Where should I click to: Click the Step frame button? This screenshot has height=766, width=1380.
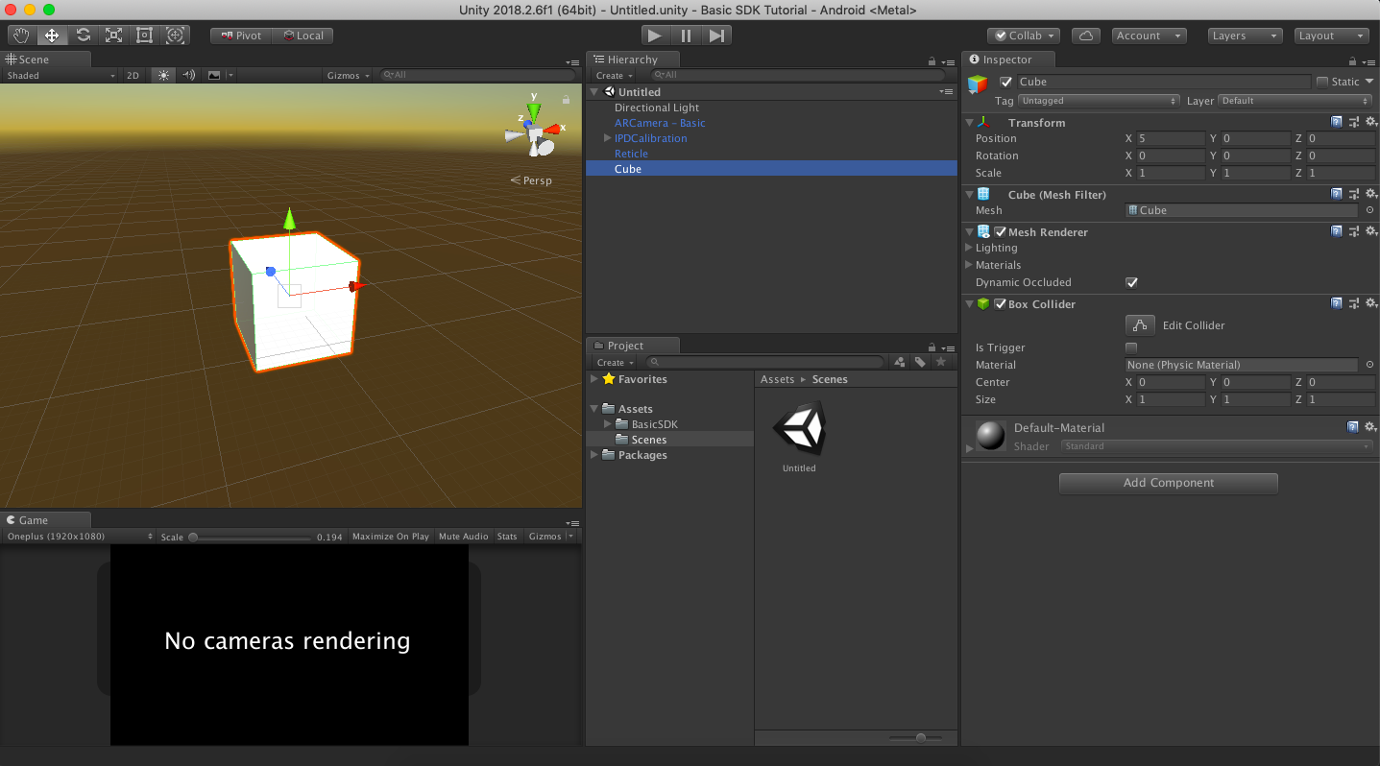[716, 36]
